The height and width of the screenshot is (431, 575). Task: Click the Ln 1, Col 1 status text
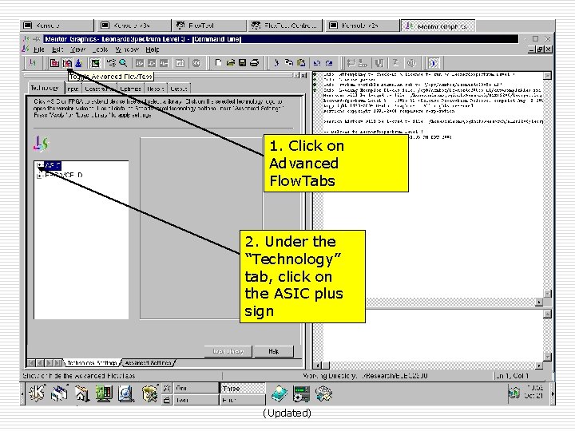tap(512, 376)
